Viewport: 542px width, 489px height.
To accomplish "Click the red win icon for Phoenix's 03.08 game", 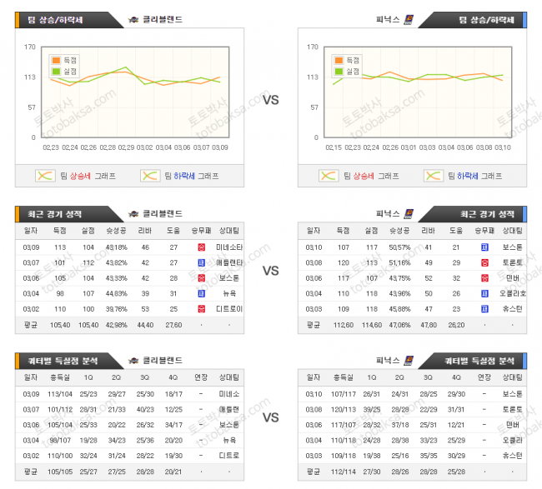I will 484,262.
